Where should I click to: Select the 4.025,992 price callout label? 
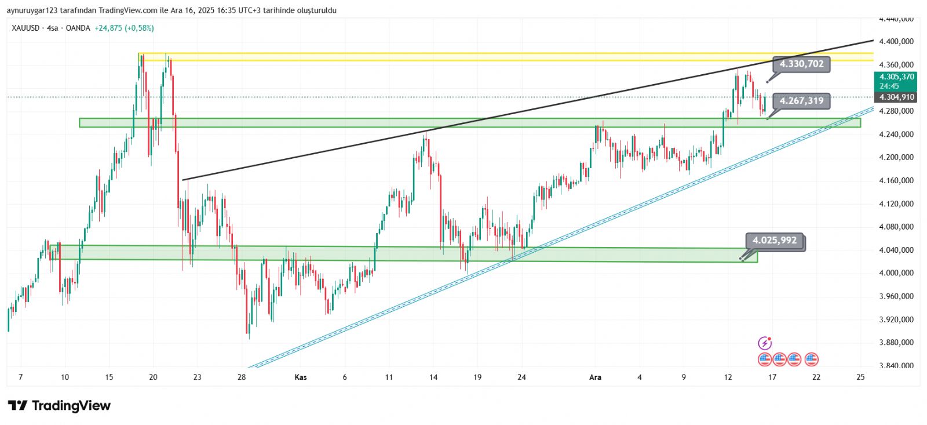pyautogui.click(x=775, y=241)
